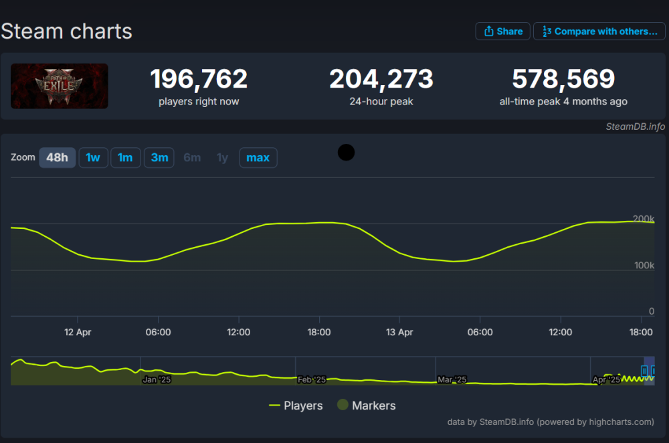Image resolution: width=669 pixels, height=443 pixels.
Task: Select the 1y zoom option
Action: pos(222,157)
